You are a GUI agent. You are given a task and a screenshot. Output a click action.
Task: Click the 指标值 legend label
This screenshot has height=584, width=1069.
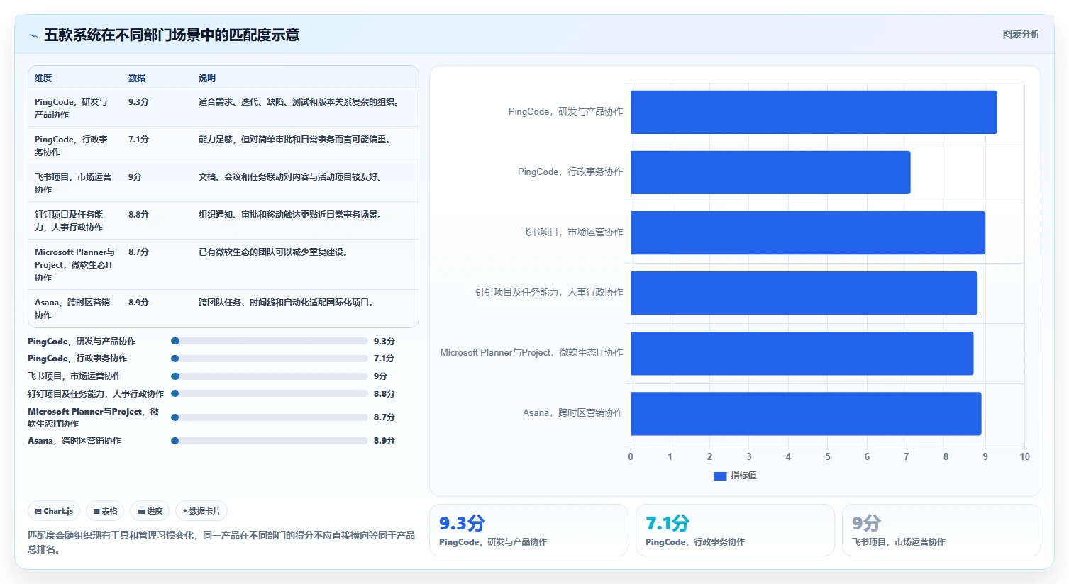click(743, 476)
